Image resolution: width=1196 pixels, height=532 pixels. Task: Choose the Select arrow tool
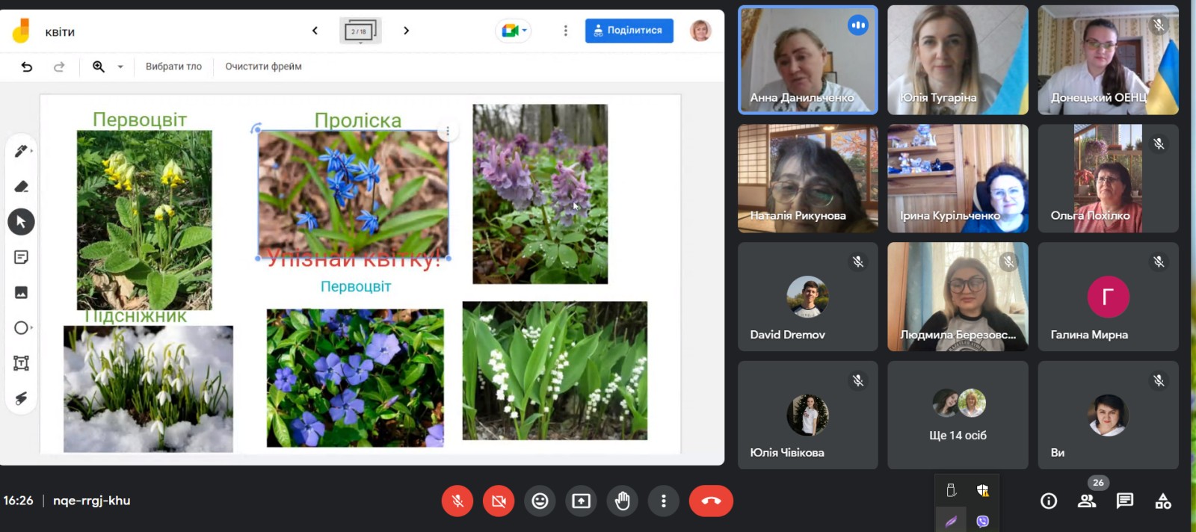[x=21, y=222]
